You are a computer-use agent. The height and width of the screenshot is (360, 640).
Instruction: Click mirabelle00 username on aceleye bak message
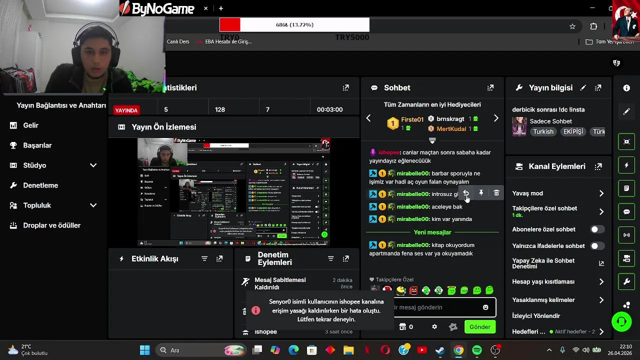point(413,206)
